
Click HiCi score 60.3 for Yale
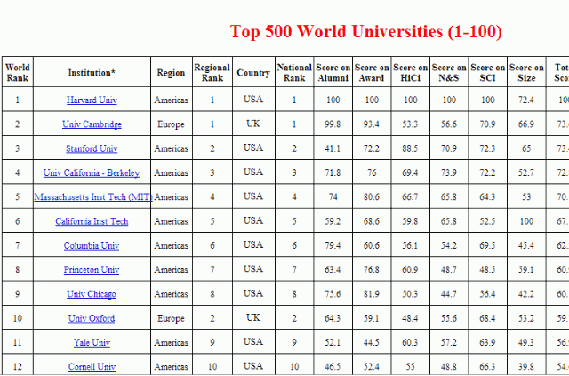click(410, 342)
